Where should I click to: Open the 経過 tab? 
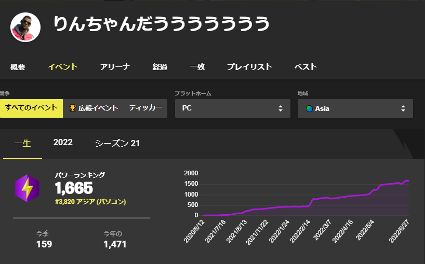[x=160, y=67]
